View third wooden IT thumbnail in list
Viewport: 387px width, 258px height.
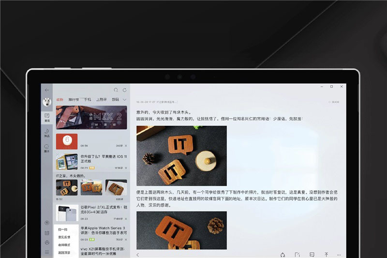point(116,187)
